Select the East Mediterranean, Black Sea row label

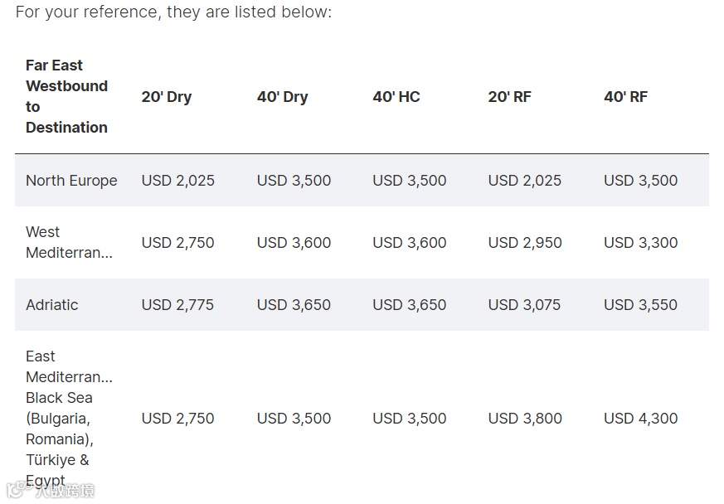click(69, 418)
